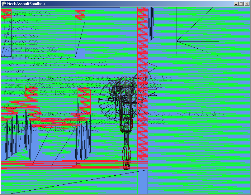Click the small wireframe box right of pillar
Viewport: 251px width, 195px height.
coord(152,78)
